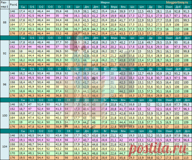Click Дсп value 96 in size 96 row 152

[x=187, y=78]
